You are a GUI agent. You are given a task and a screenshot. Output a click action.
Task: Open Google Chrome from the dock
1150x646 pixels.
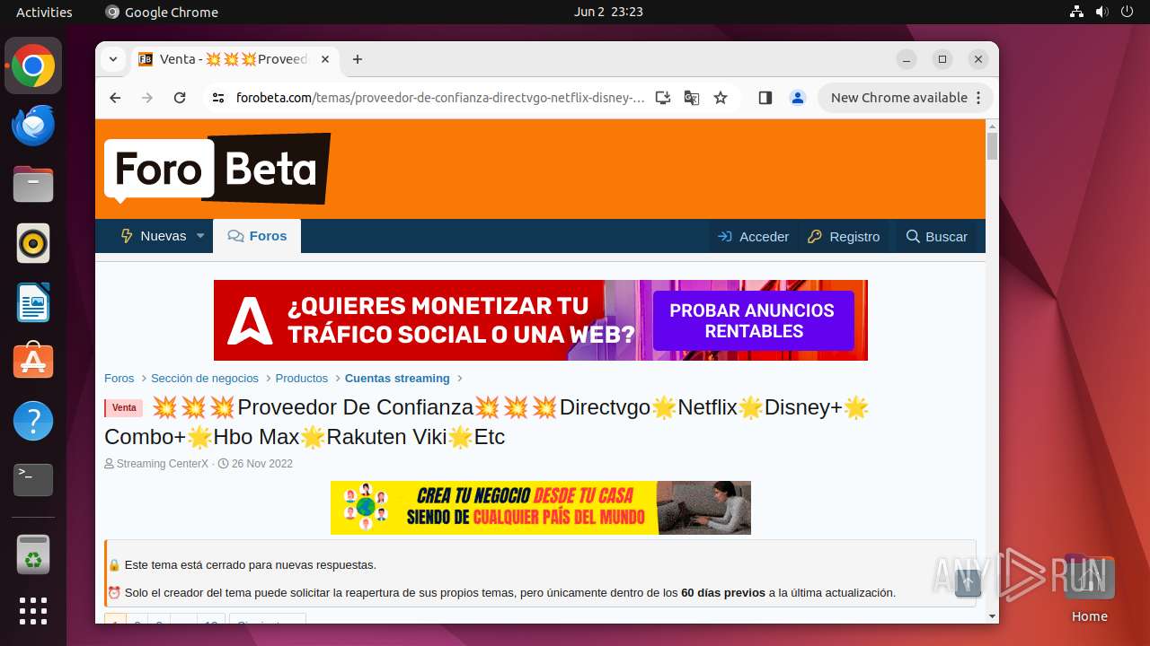click(33, 66)
